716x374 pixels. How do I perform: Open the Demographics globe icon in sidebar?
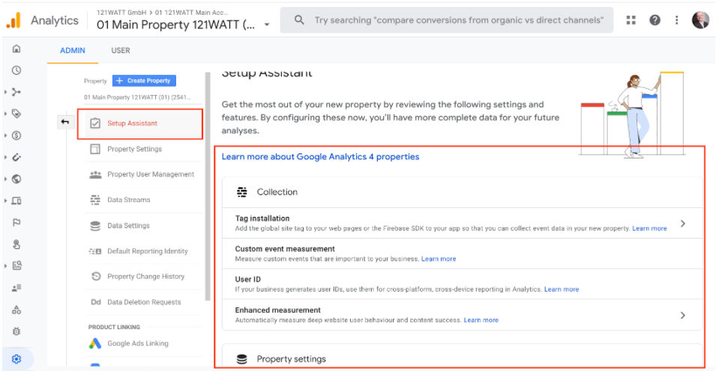pos(16,179)
